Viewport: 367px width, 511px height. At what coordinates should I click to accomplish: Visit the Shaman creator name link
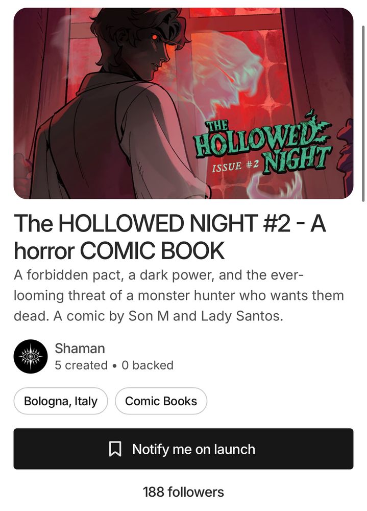click(80, 349)
